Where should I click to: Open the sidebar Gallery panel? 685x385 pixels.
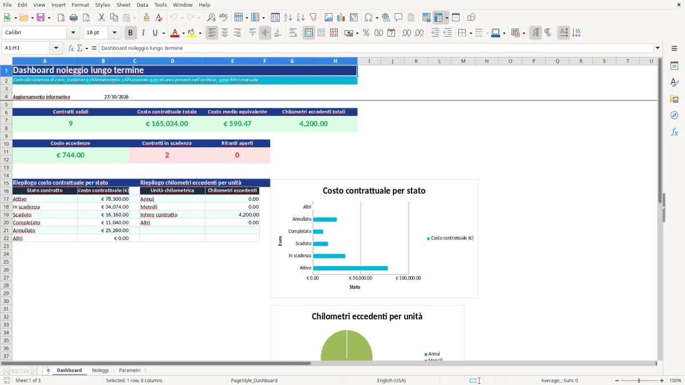point(674,99)
